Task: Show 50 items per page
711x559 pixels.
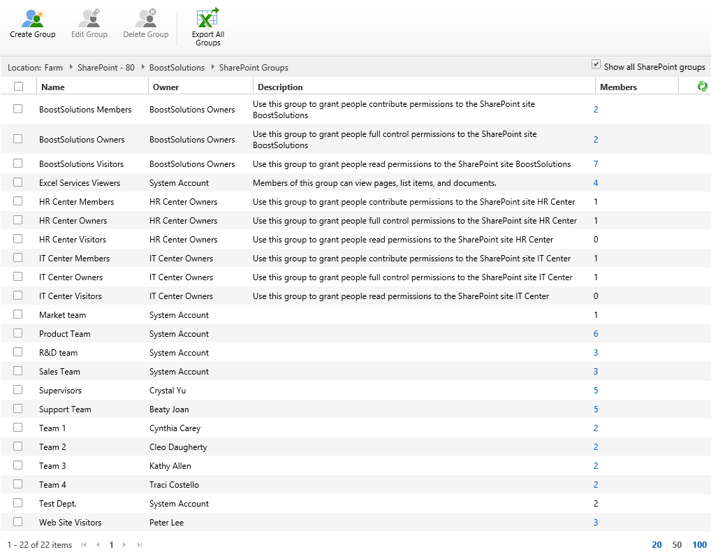Action: 676,545
